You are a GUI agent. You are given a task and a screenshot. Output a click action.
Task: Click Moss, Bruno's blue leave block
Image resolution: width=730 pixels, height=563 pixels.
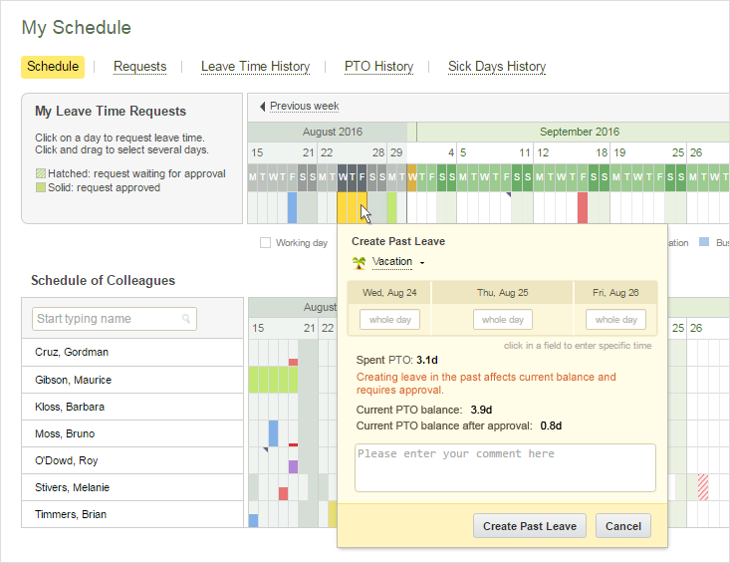[x=273, y=433]
